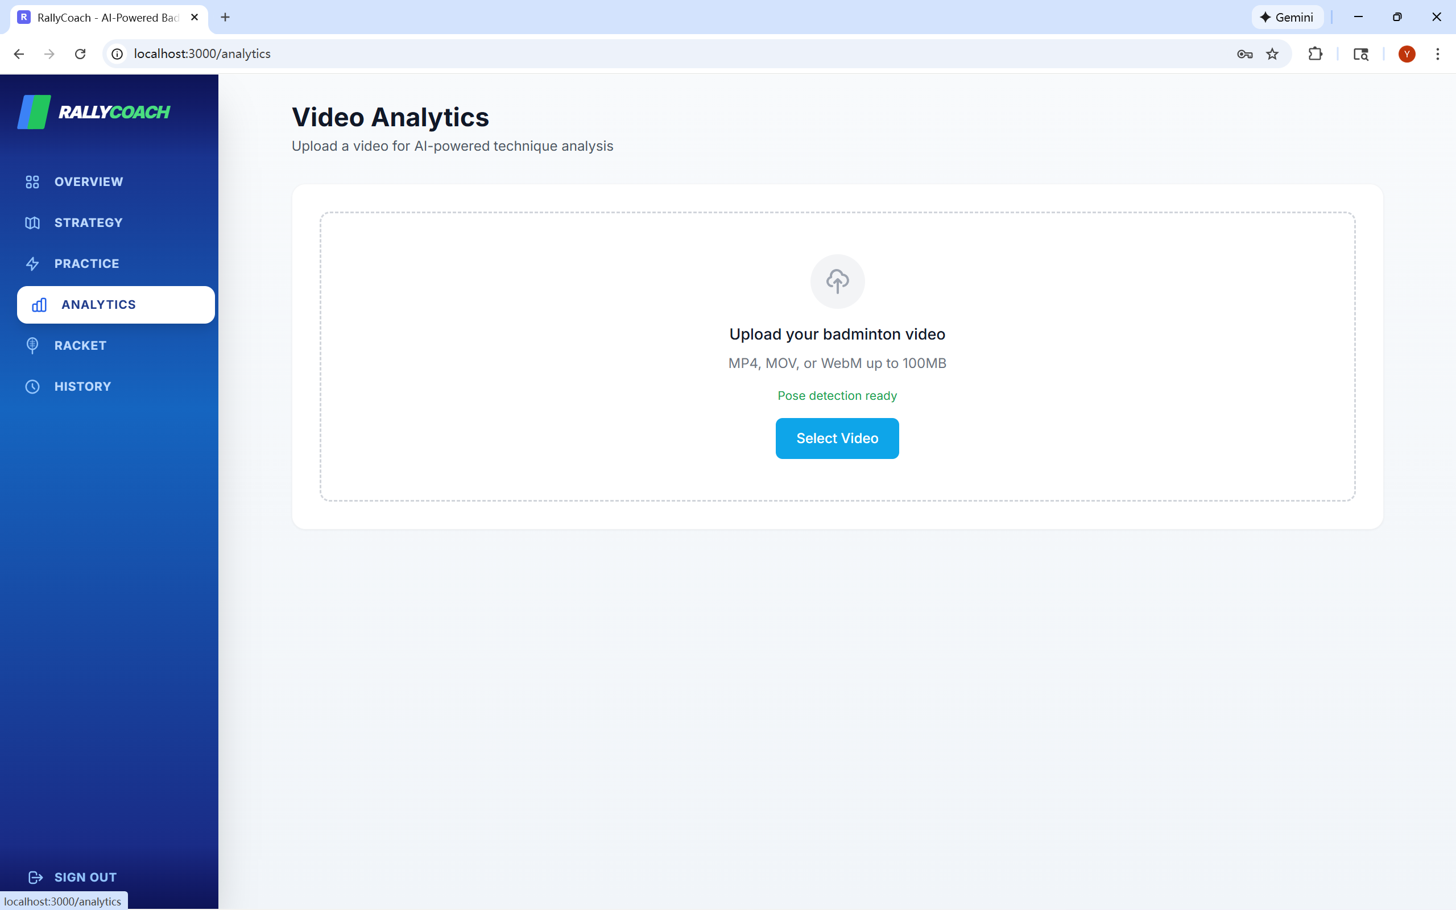Open the browser Extensions puzzle icon
1456x910 pixels.
[1315, 54]
